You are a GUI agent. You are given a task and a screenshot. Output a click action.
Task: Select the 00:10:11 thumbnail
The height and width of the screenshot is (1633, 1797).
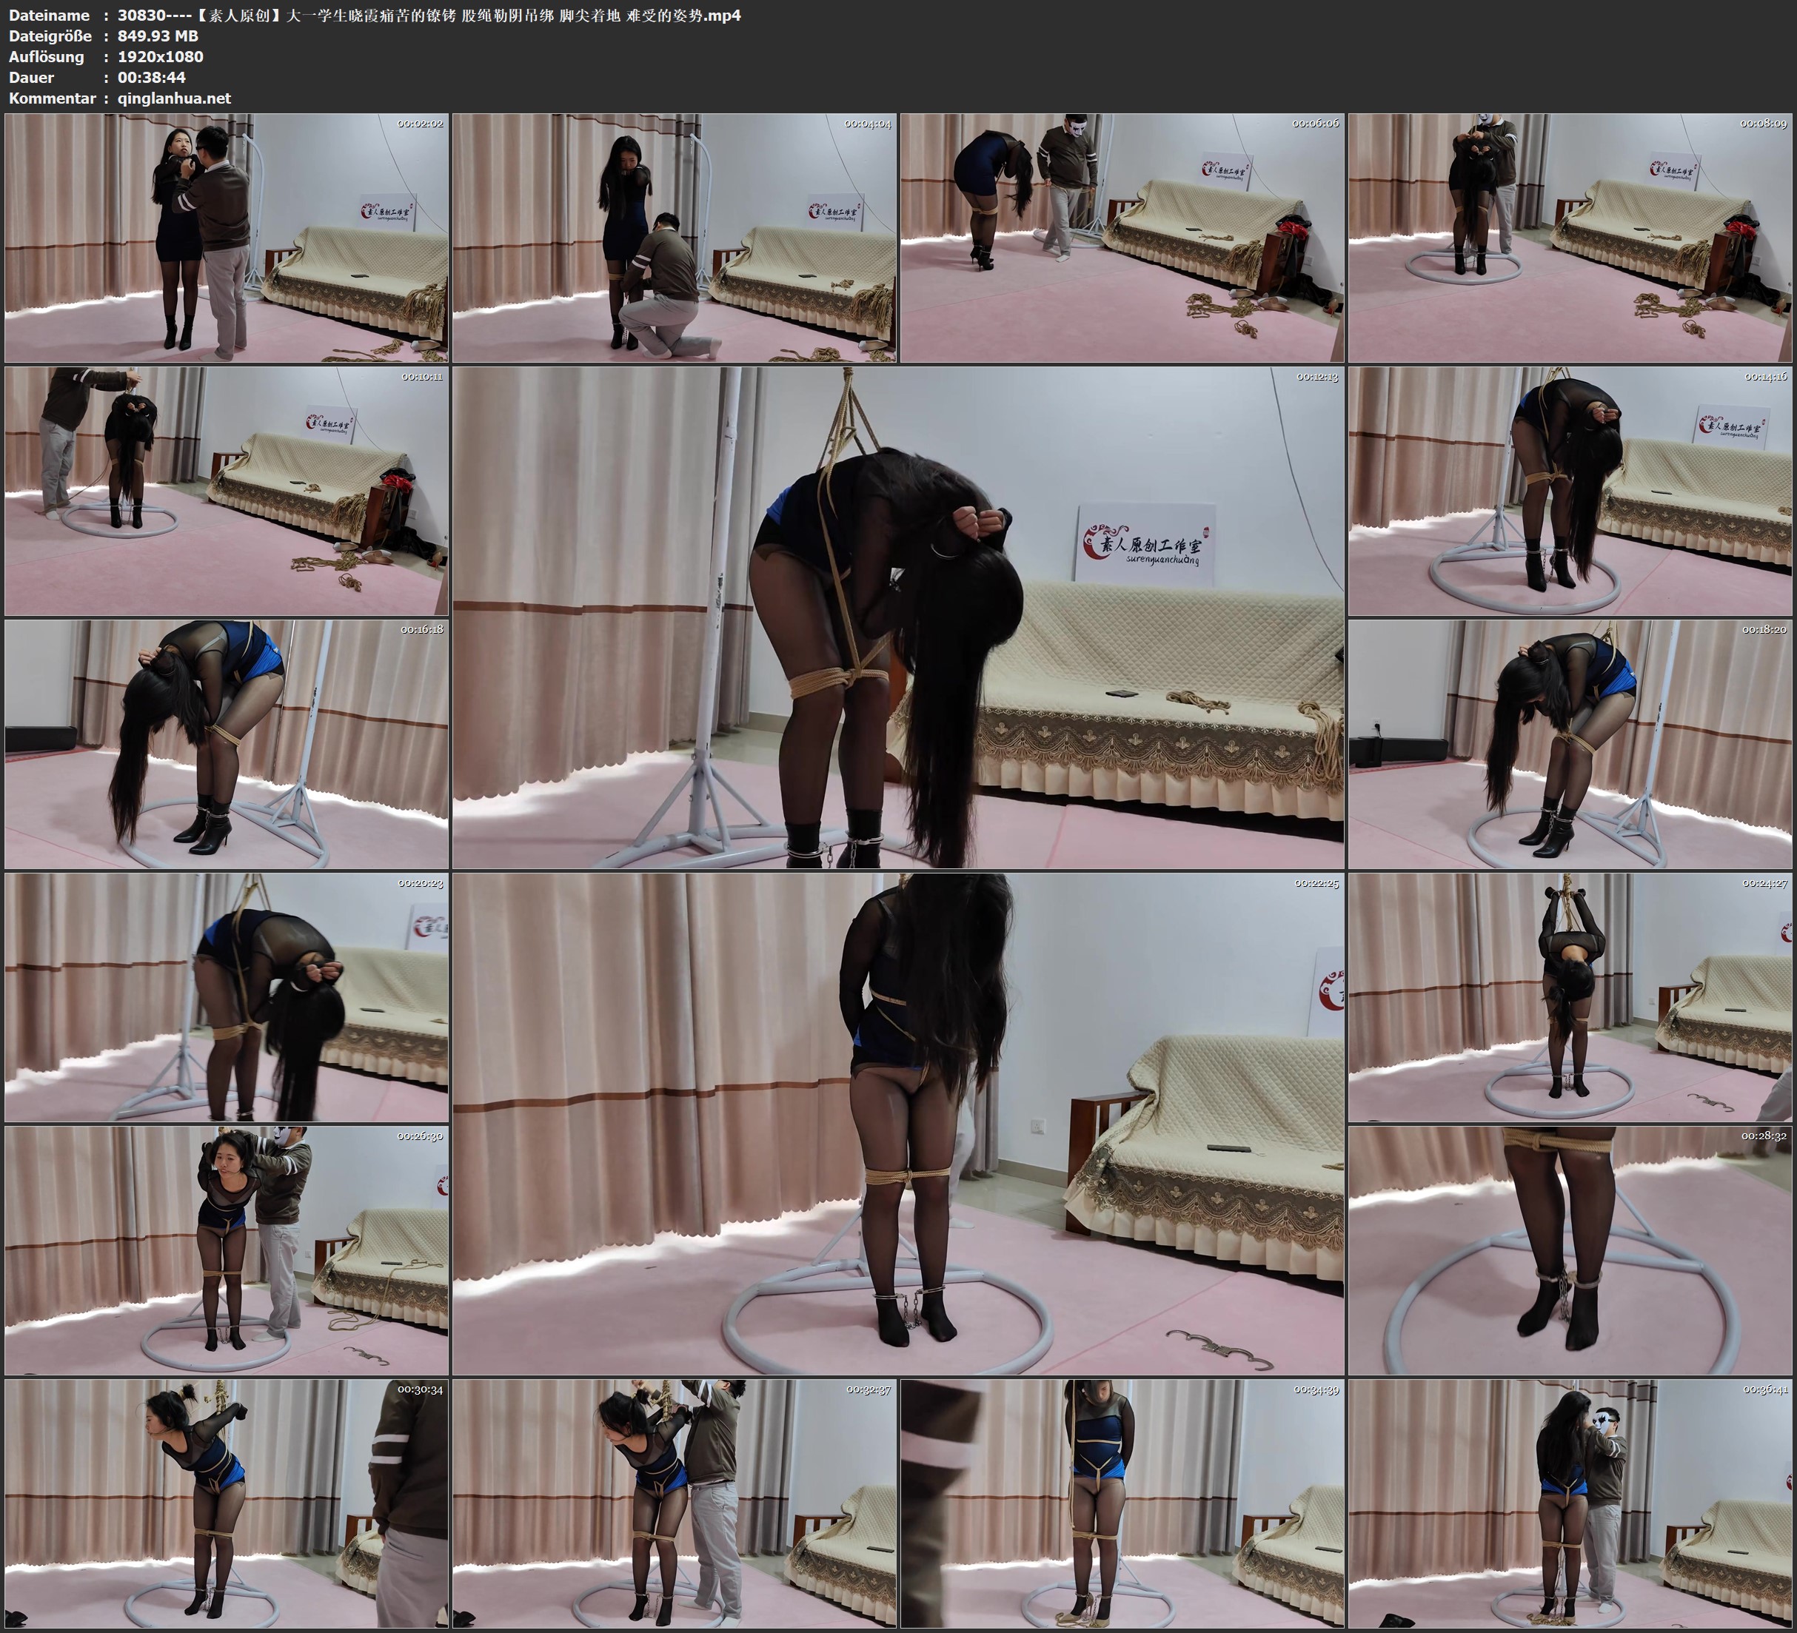point(227,491)
